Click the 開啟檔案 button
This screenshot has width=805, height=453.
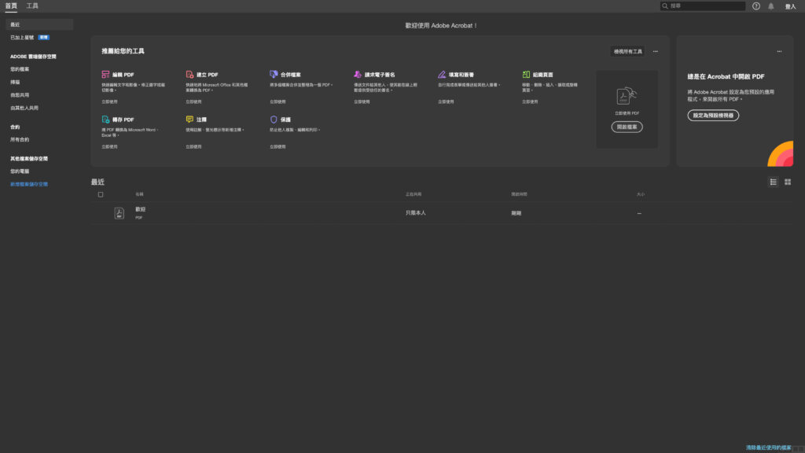pyautogui.click(x=627, y=127)
